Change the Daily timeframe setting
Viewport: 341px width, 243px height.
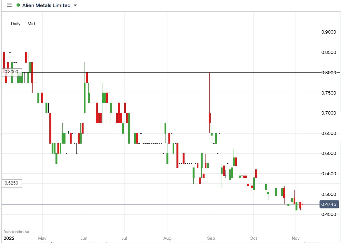coord(15,24)
